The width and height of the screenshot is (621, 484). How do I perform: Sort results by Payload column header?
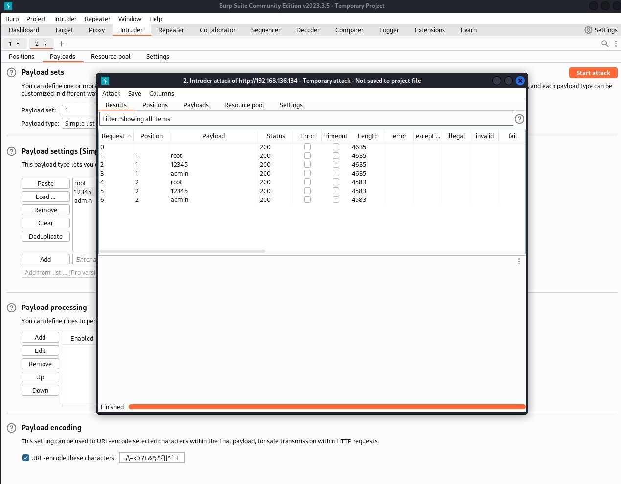coord(214,136)
